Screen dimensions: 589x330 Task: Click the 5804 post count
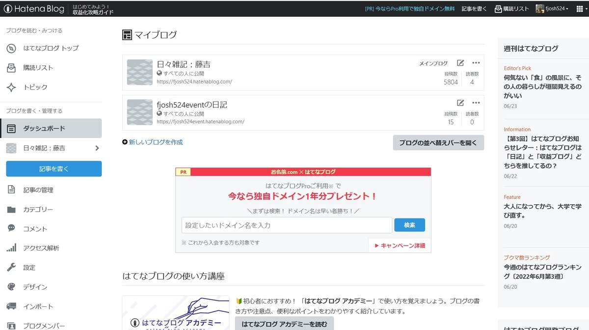coord(451,82)
